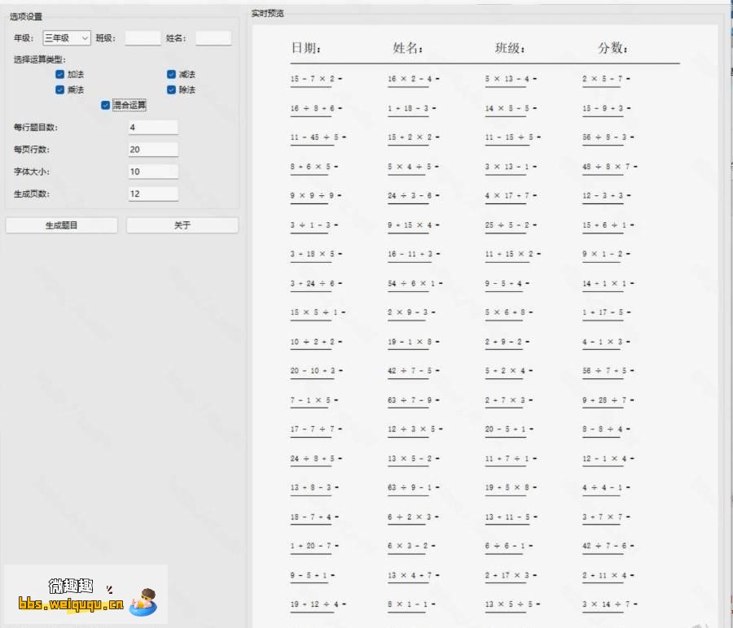Open the 年级 grade dropdown
This screenshot has height=628, width=733.
(x=67, y=38)
